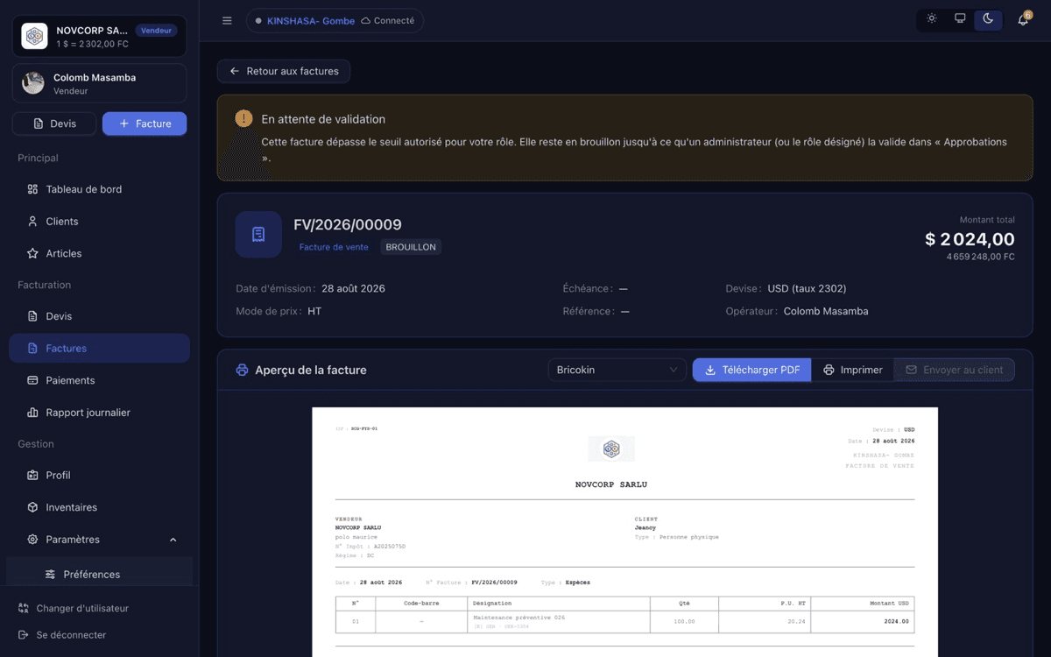Screen dimensions: 1051x657
Task: Click the 4 659 248,00 FC amount
Action: 980,258
